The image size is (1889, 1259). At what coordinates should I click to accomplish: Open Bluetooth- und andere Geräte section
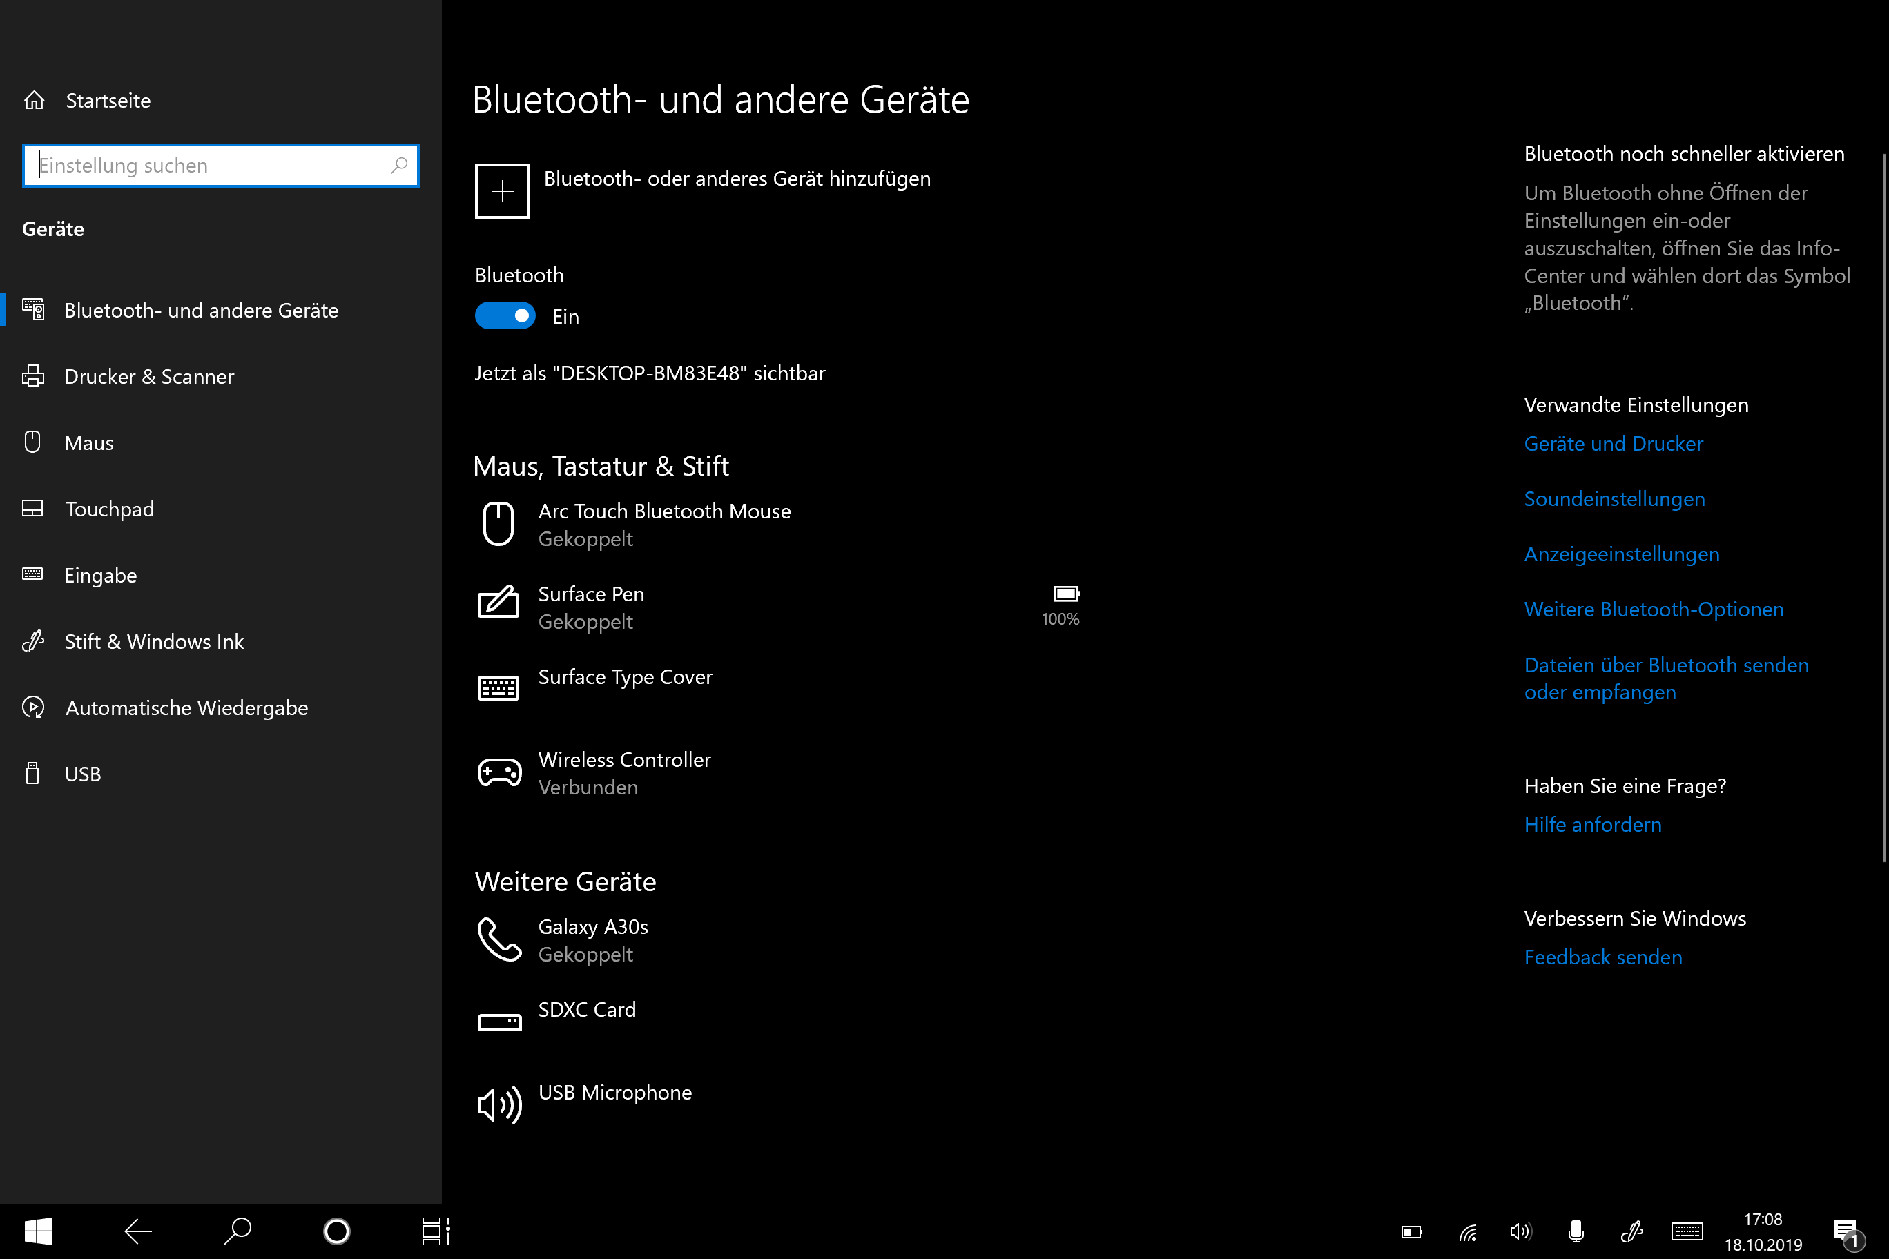[x=221, y=310]
